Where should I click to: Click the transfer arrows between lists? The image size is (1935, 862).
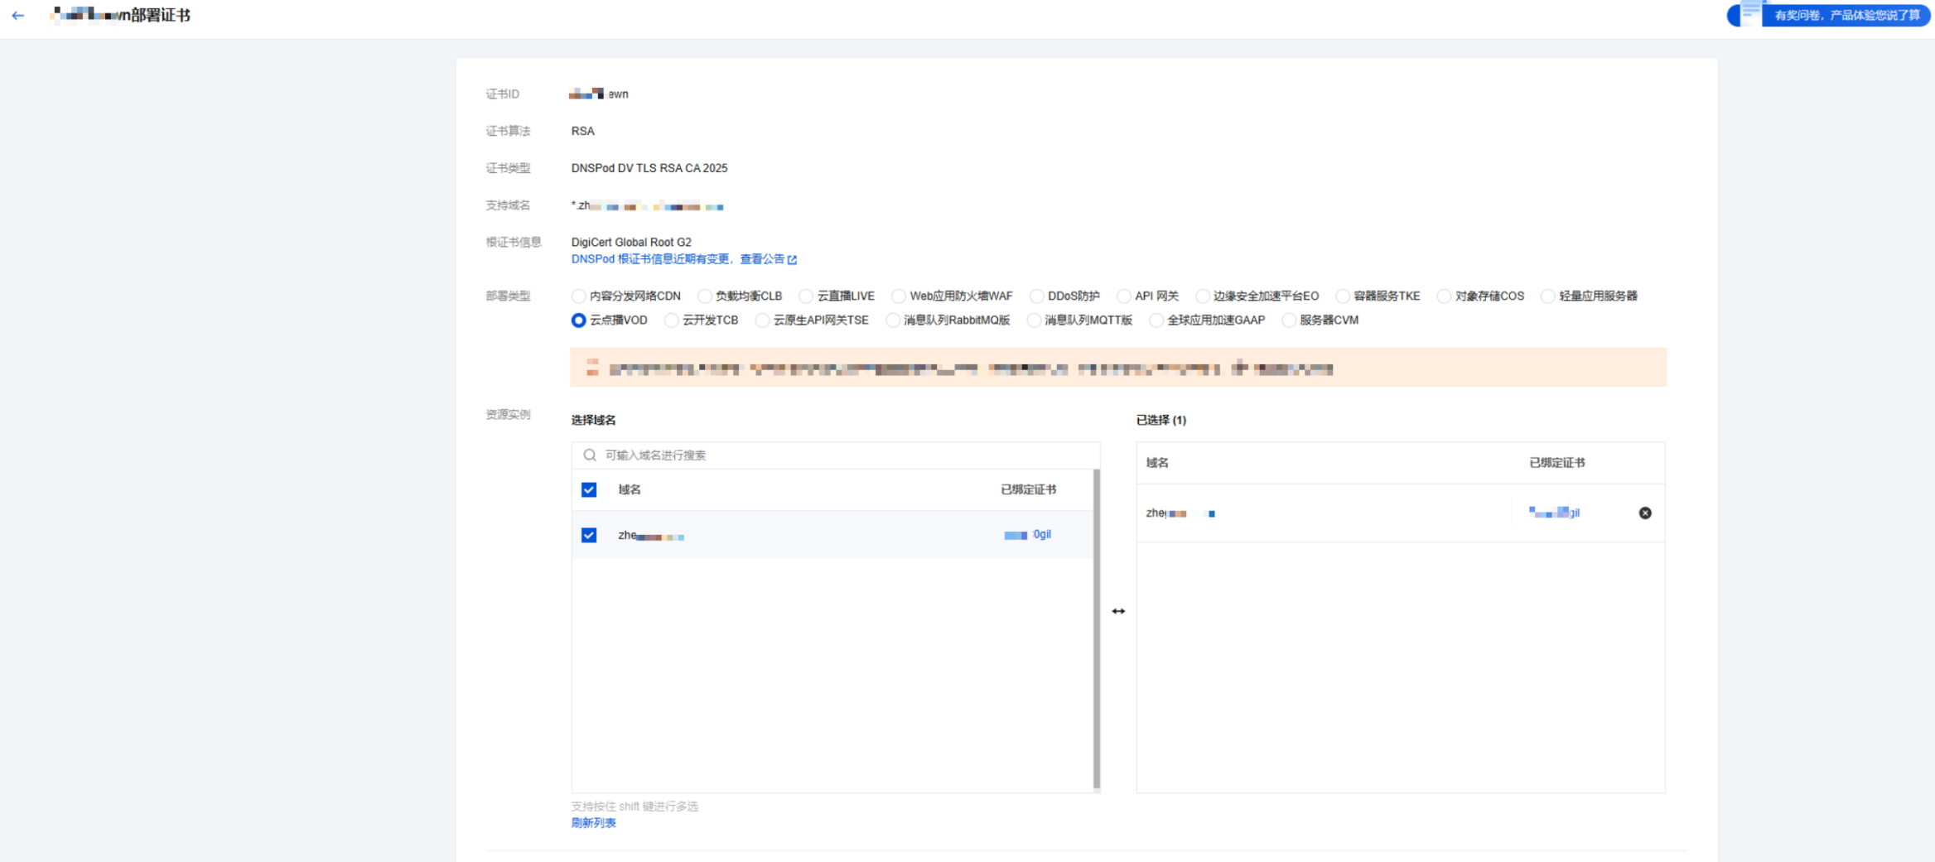tap(1118, 611)
